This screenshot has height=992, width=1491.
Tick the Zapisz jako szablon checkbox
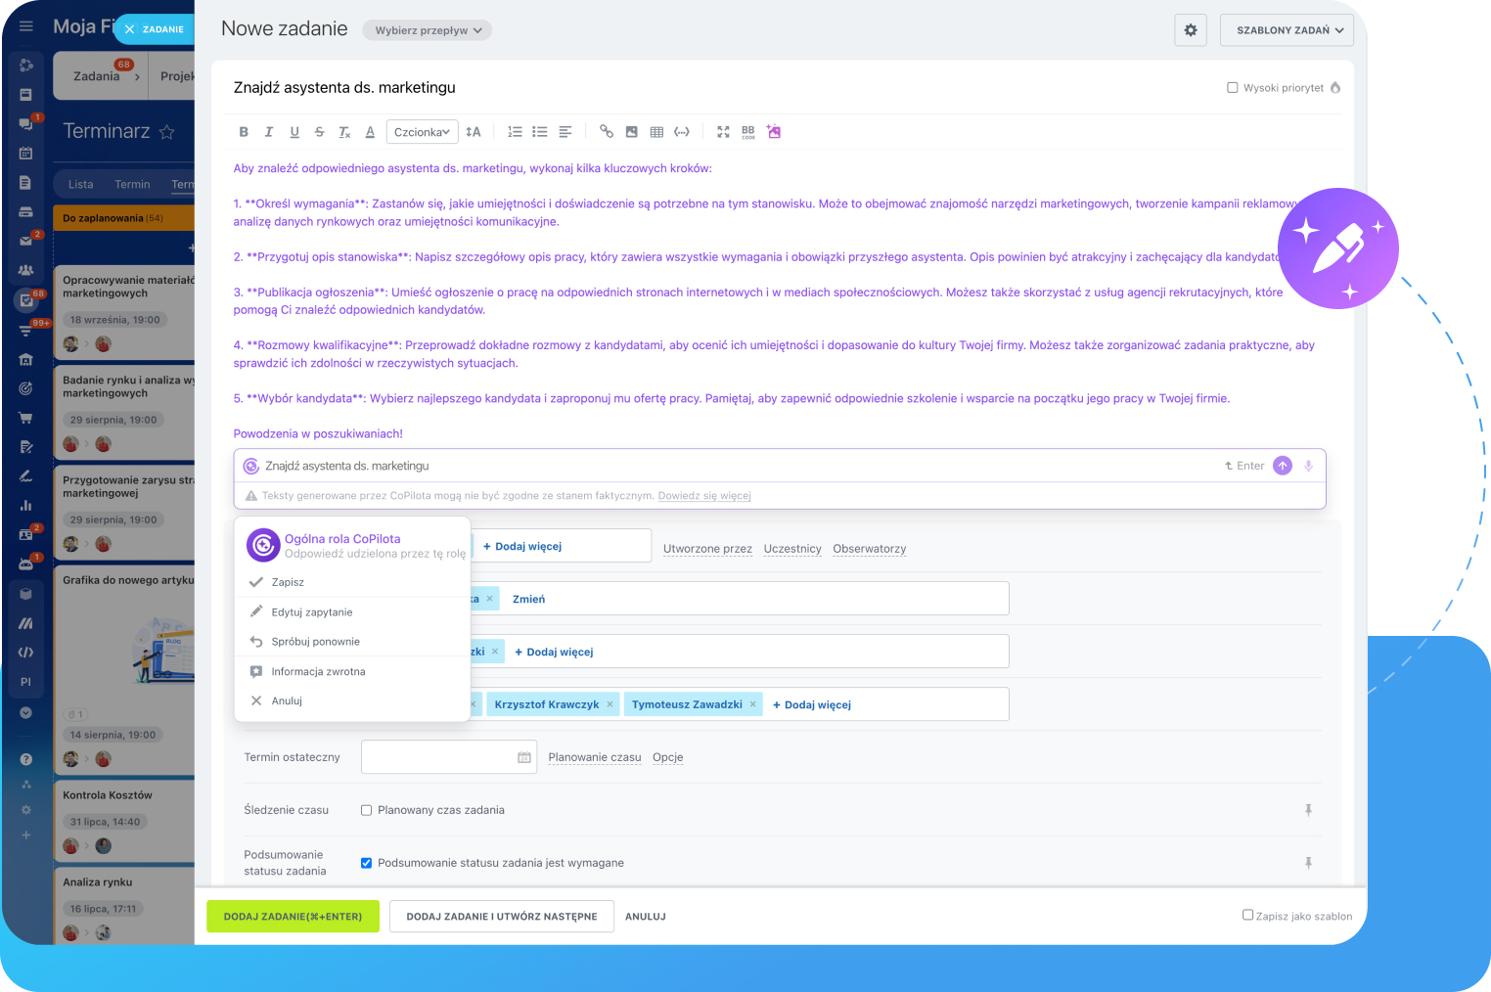1247,916
